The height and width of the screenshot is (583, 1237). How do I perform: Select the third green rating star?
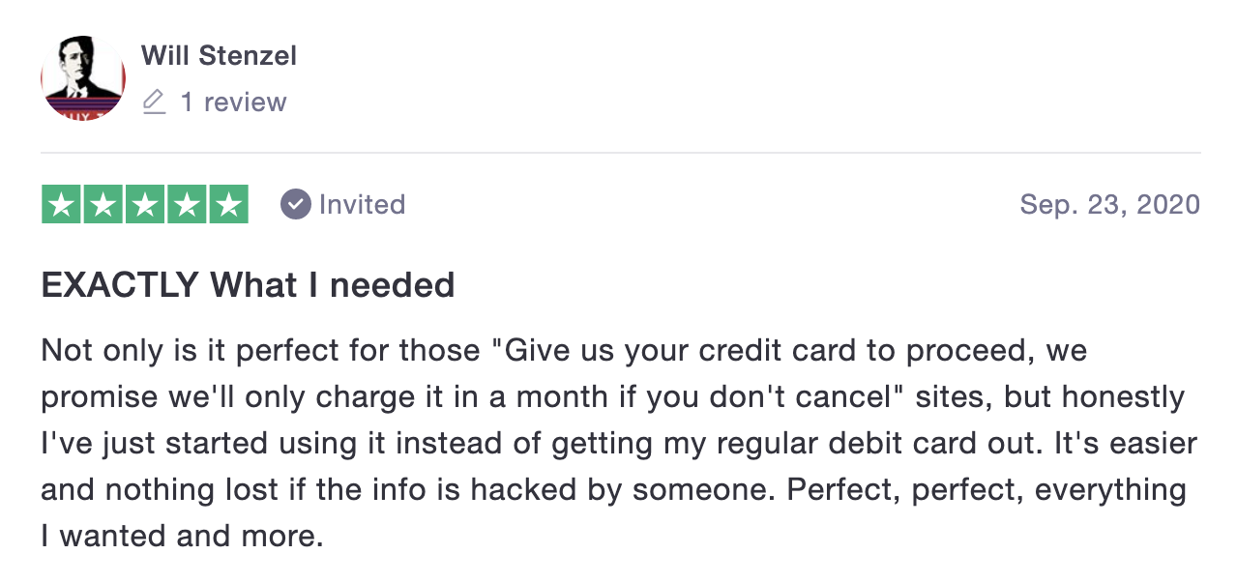click(145, 204)
